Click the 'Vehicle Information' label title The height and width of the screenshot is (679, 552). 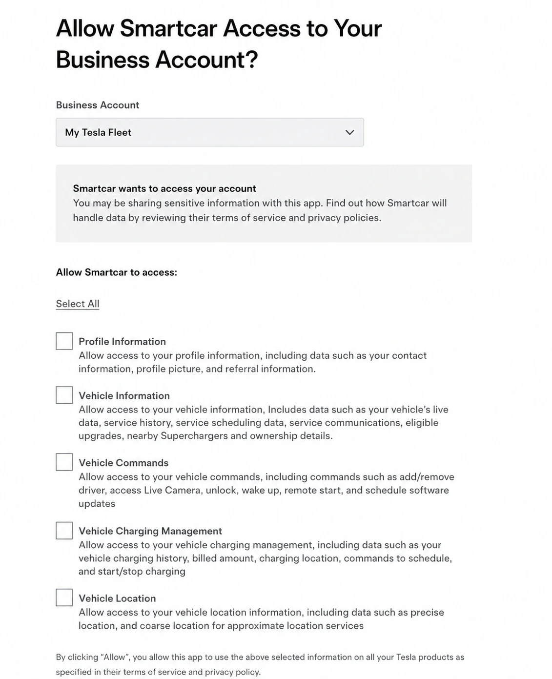pyautogui.click(x=124, y=396)
